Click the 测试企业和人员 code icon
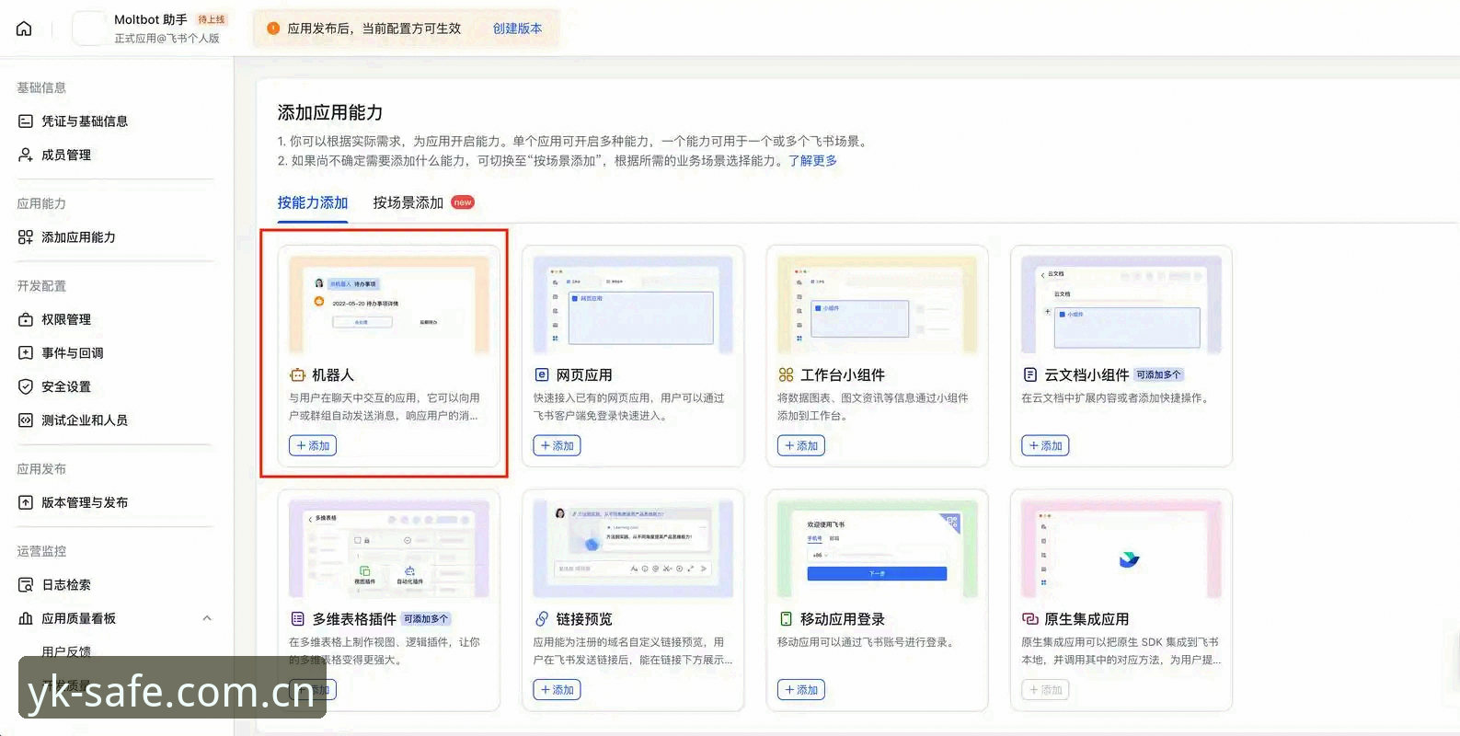The width and height of the screenshot is (1460, 736). coord(26,420)
